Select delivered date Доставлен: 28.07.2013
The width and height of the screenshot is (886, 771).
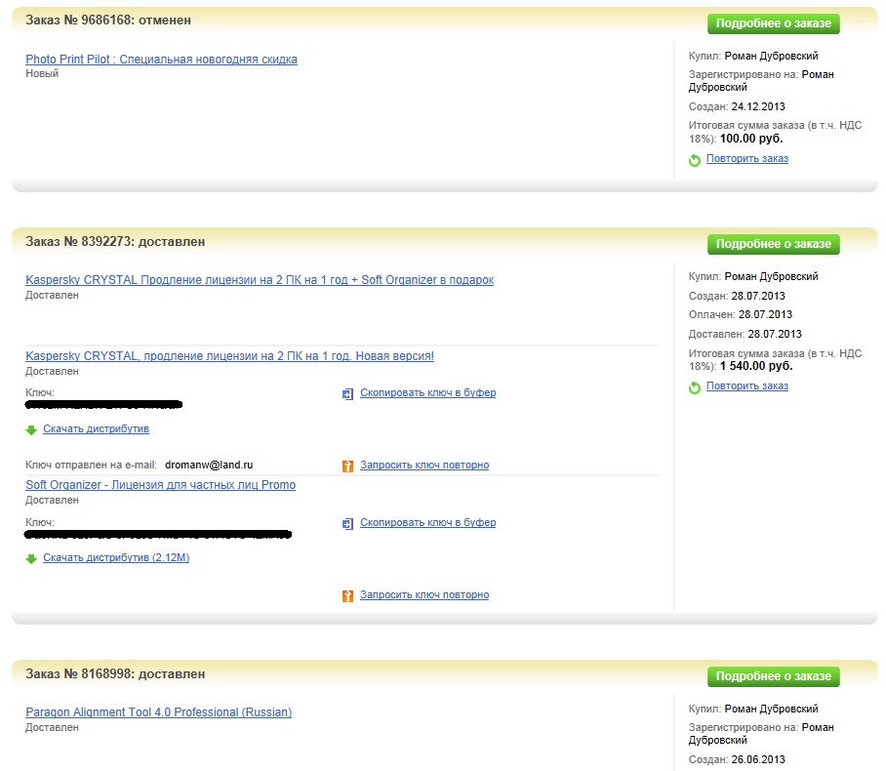(x=745, y=334)
